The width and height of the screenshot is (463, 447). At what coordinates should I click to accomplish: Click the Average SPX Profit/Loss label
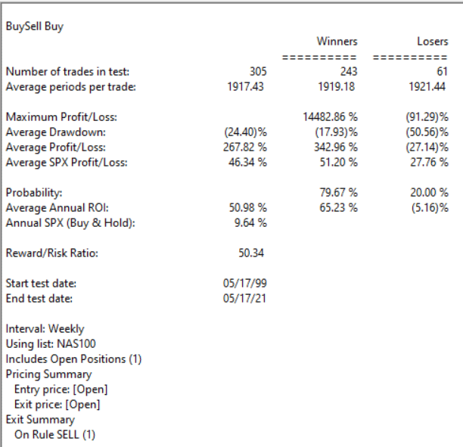coord(67,163)
